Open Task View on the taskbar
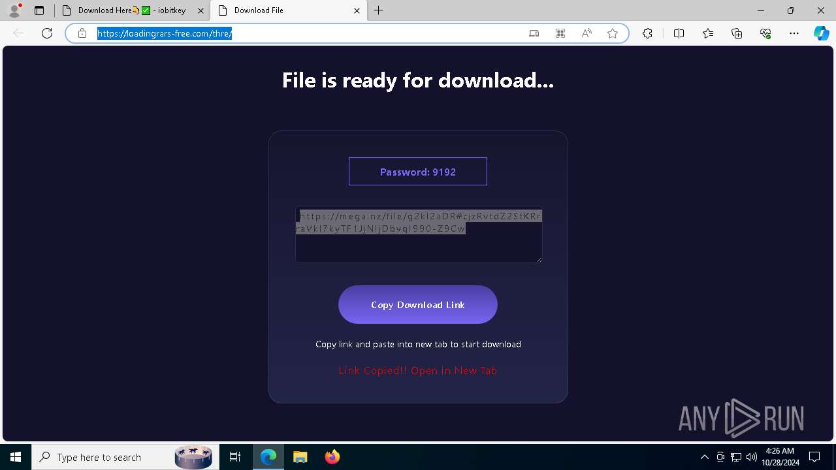Image resolution: width=836 pixels, height=470 pixels. point(235,457)
